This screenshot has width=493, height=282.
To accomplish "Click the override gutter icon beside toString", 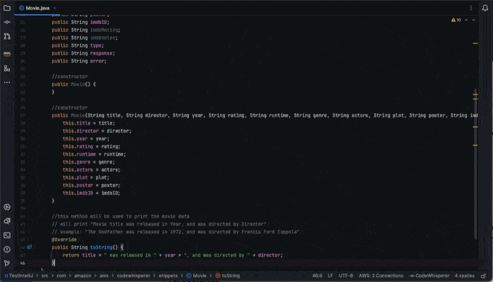I will click(29, 247).
